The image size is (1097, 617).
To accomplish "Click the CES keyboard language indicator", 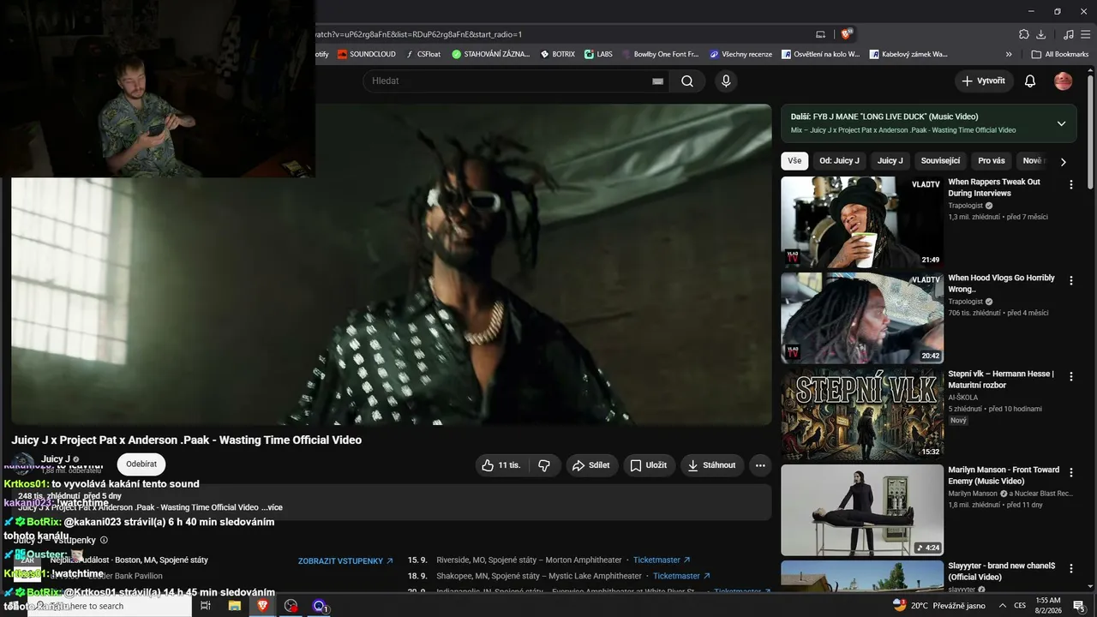I will [1020, 606].
